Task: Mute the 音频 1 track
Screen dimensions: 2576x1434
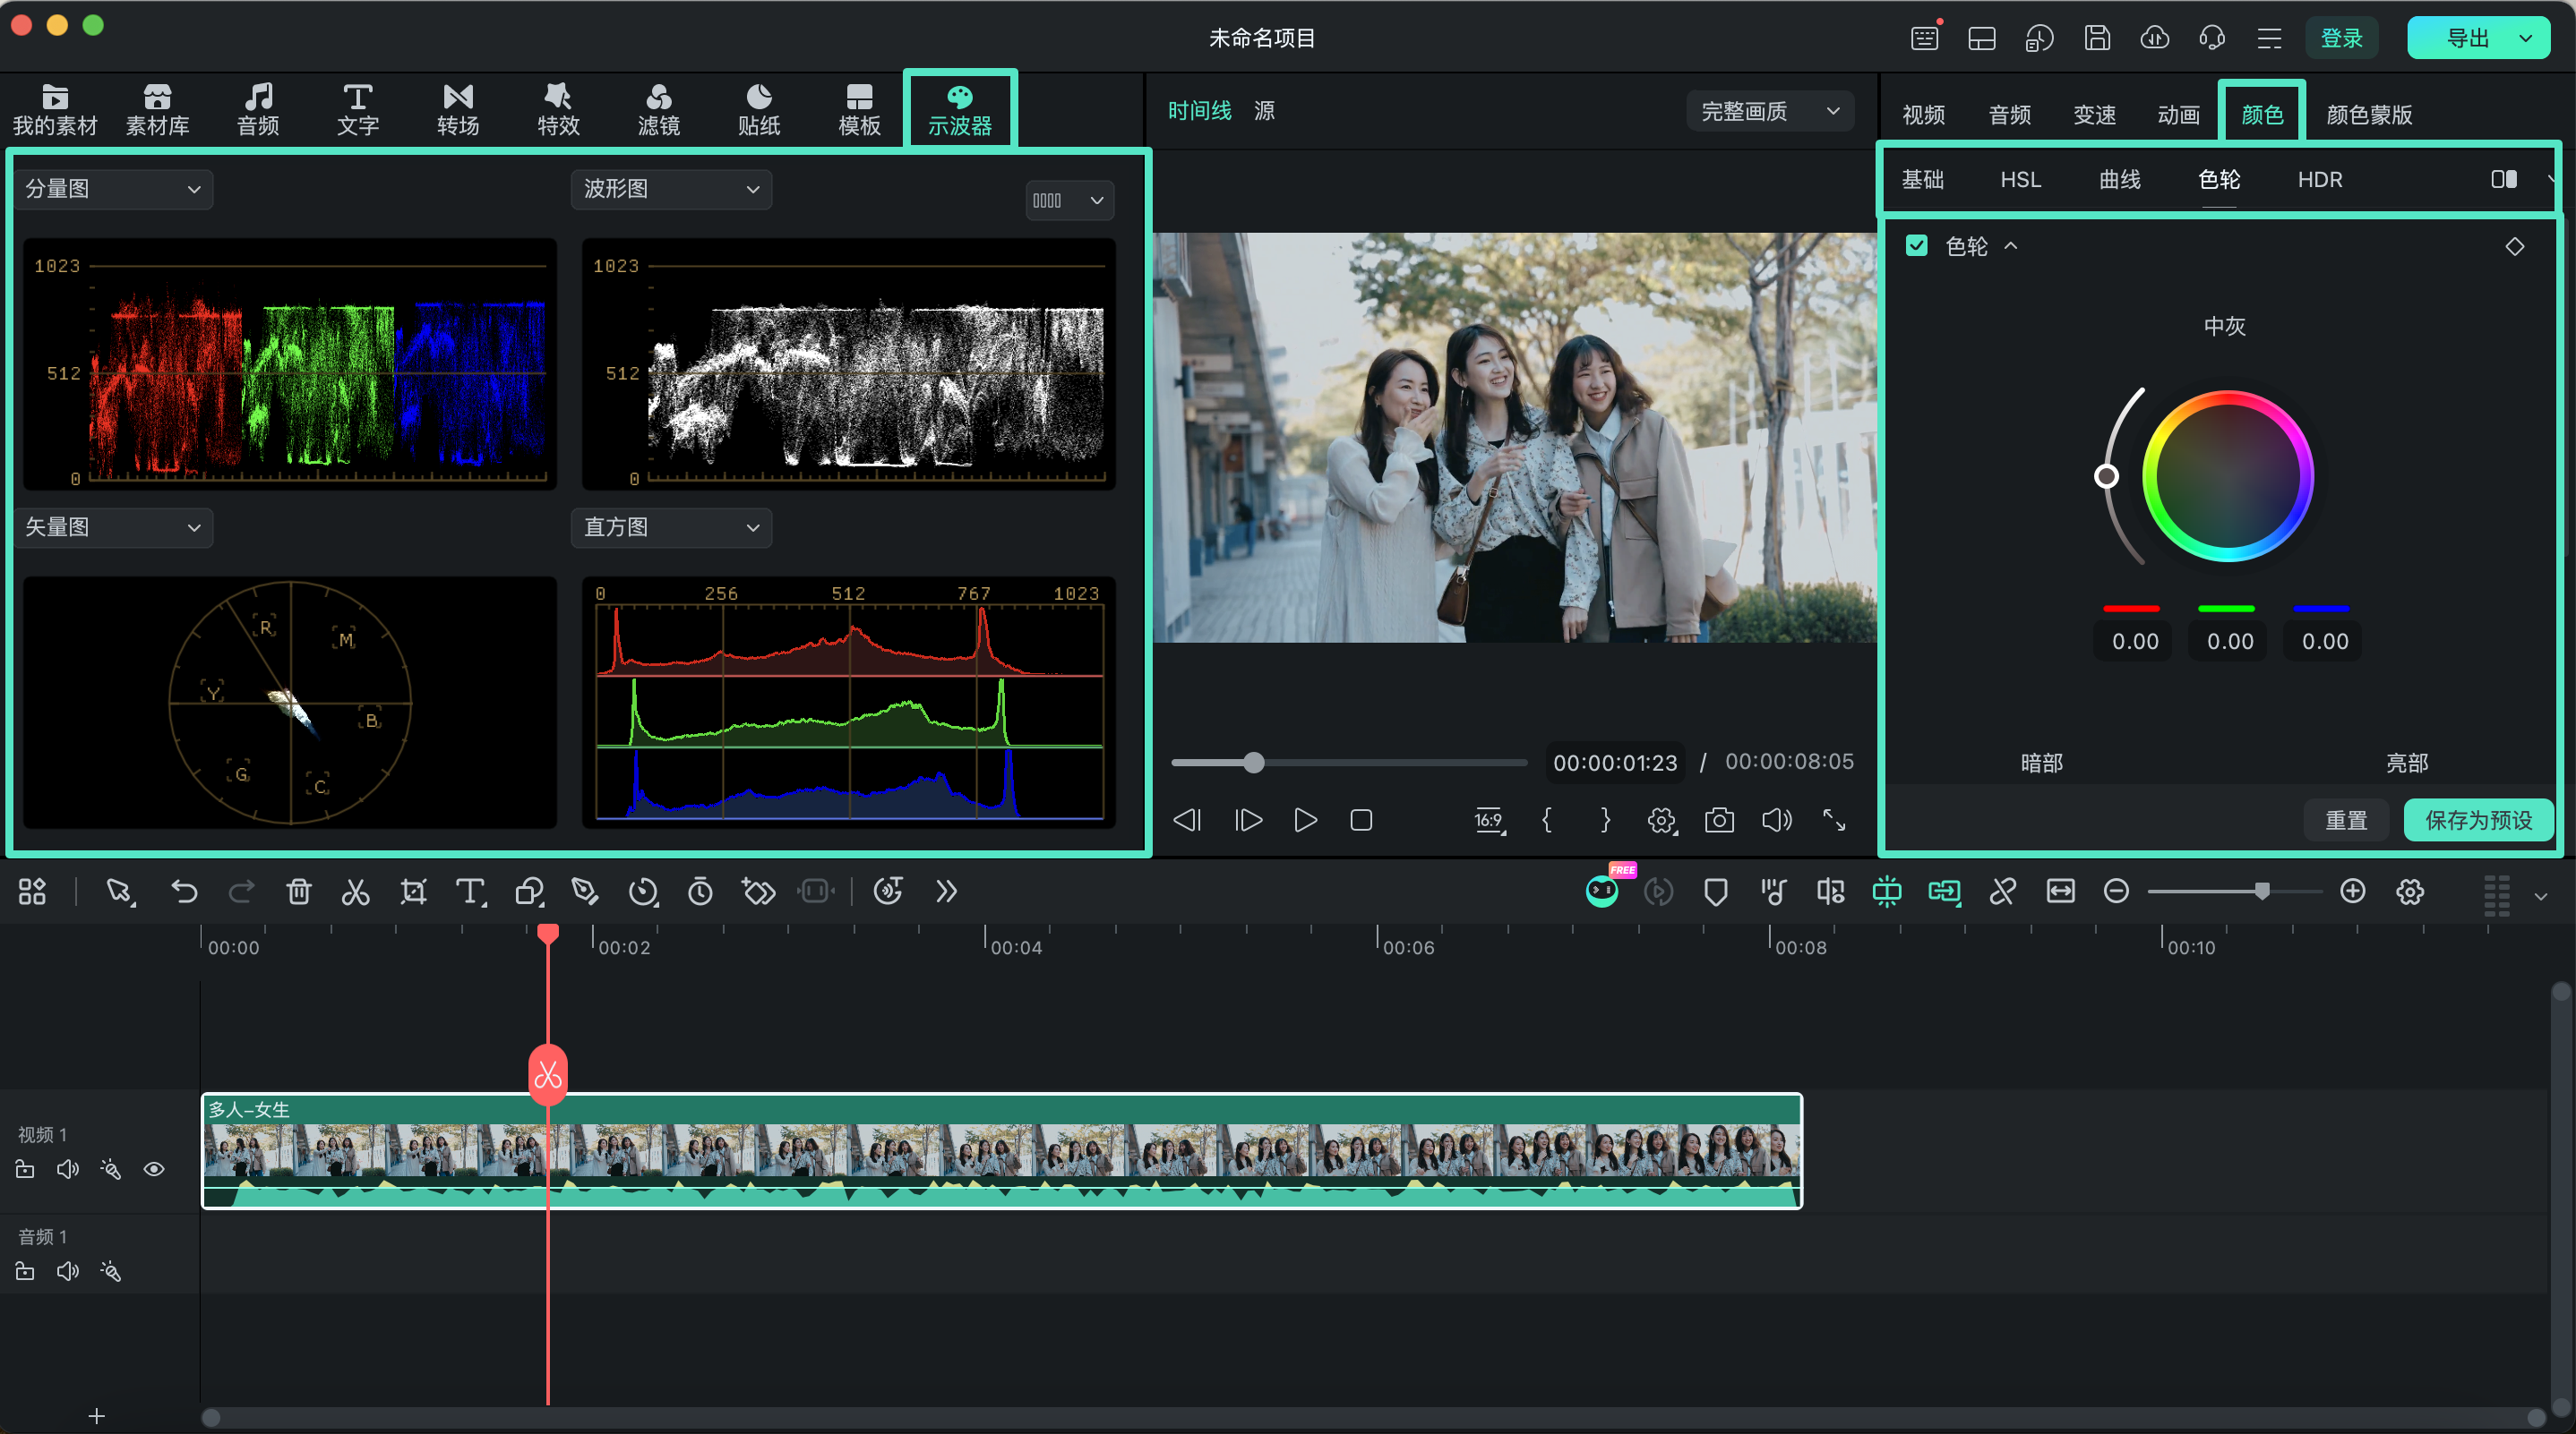Action: [x=67, y=1271]
